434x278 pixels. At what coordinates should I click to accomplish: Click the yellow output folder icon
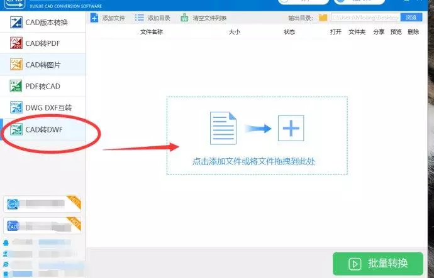(x=323, y=18)
